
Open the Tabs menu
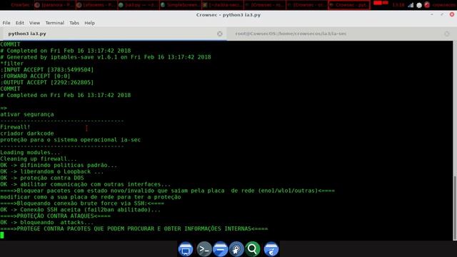pos(74,23)
